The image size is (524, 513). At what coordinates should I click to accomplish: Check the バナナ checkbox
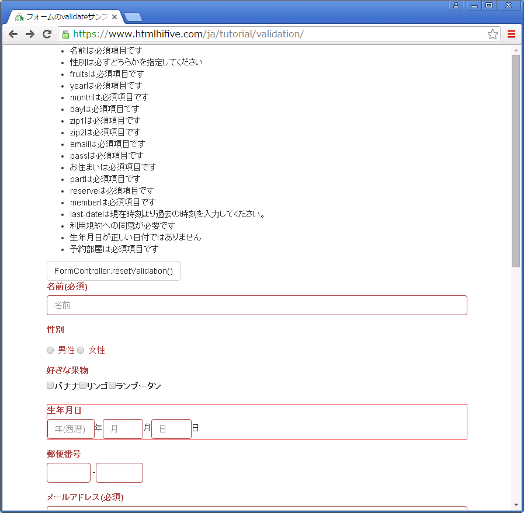pyautogui.click(x=50, y=385)
